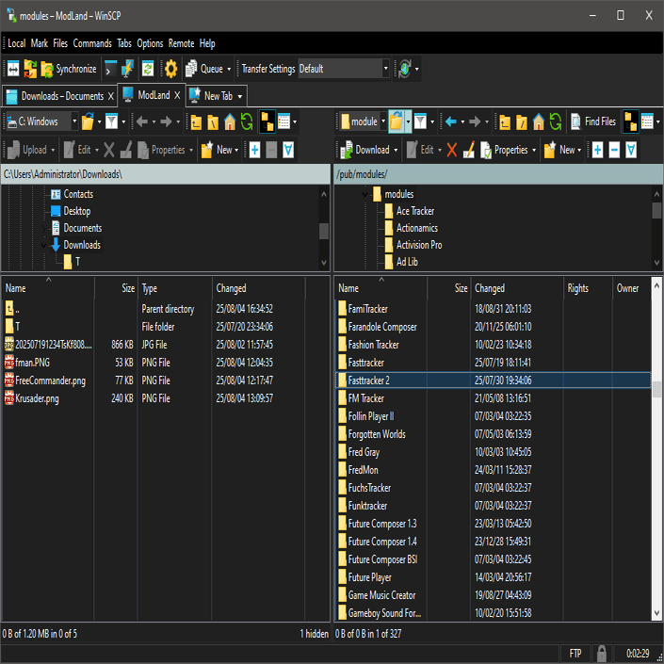
Task: Click the local panel select files plus icon
Action: point(254,150)
